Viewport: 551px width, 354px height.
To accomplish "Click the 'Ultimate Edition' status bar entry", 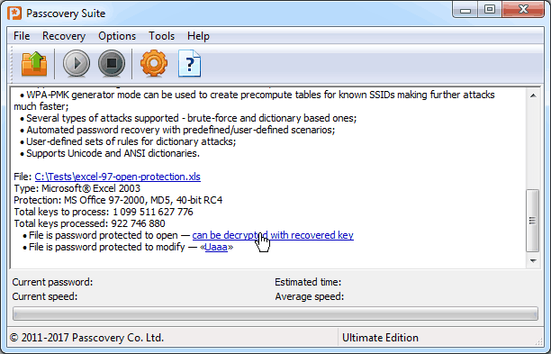I will pos(380,338).
